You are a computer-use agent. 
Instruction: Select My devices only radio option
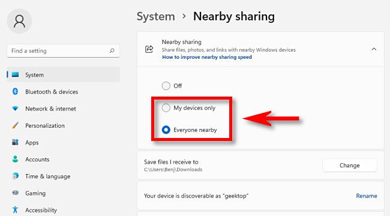166,108
